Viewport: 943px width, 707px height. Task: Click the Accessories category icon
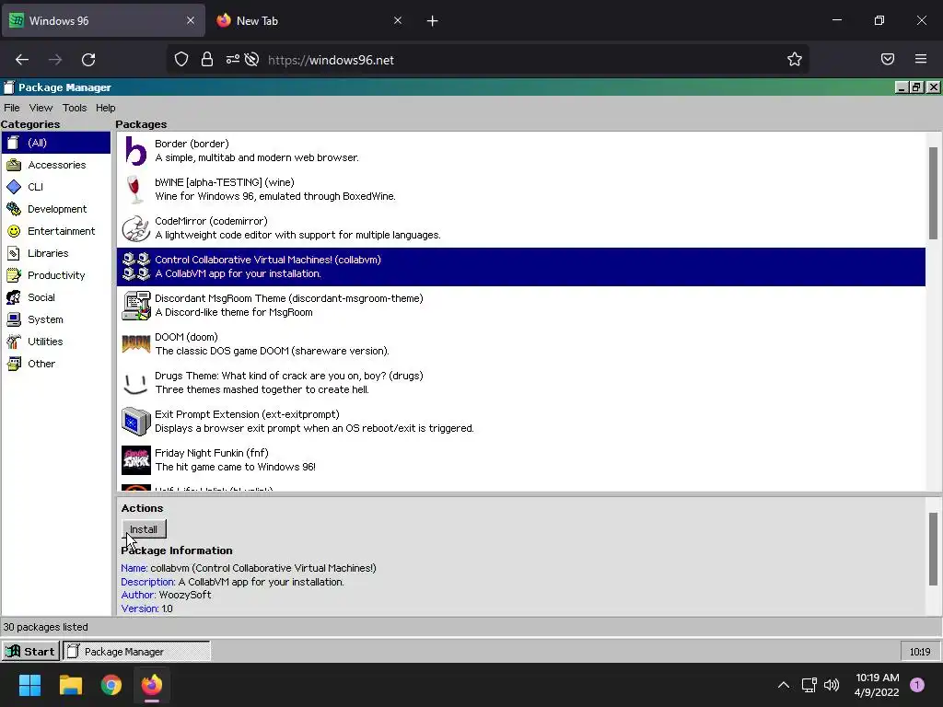(x=13, y=165)
